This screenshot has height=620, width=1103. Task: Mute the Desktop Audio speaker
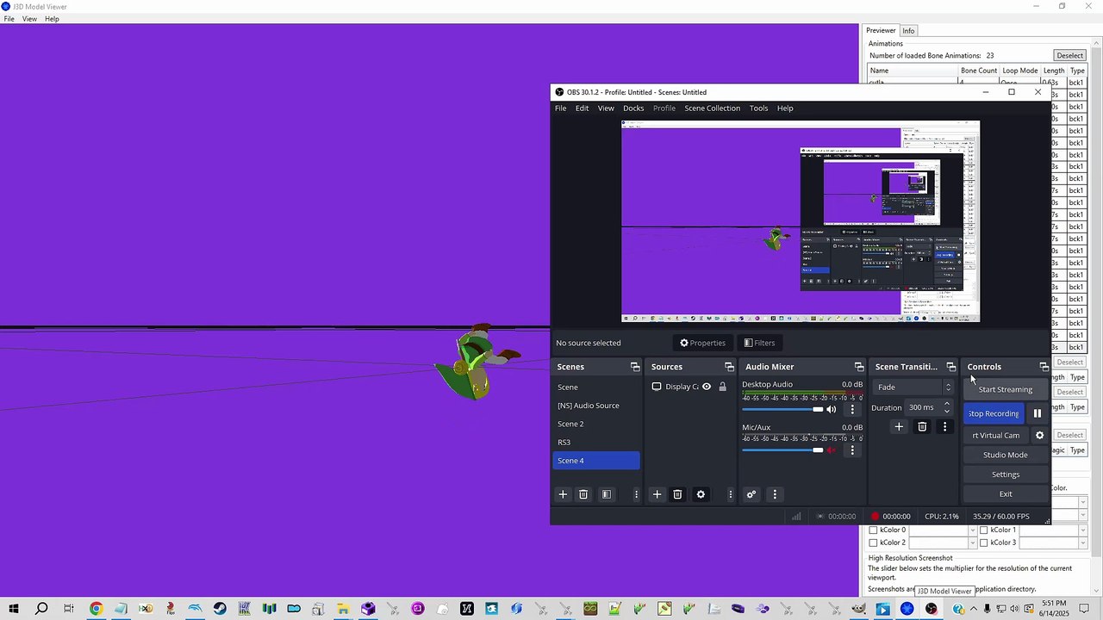tap(832, 409)
